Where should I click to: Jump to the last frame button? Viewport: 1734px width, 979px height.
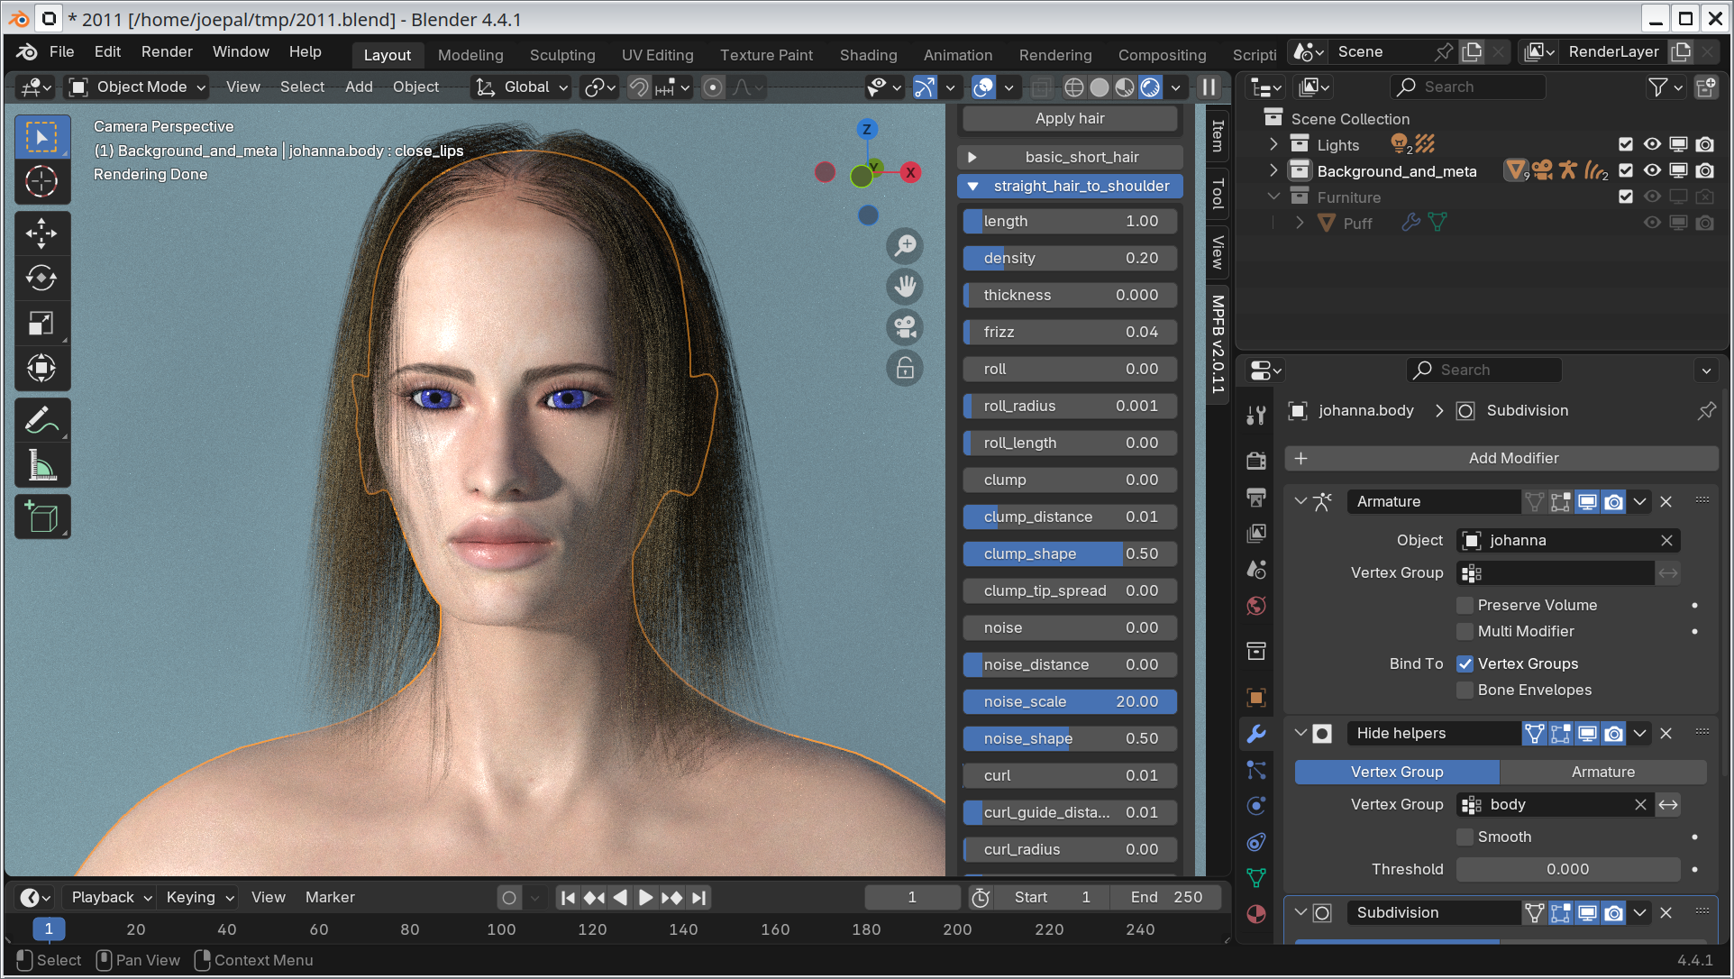click(698, 897)
